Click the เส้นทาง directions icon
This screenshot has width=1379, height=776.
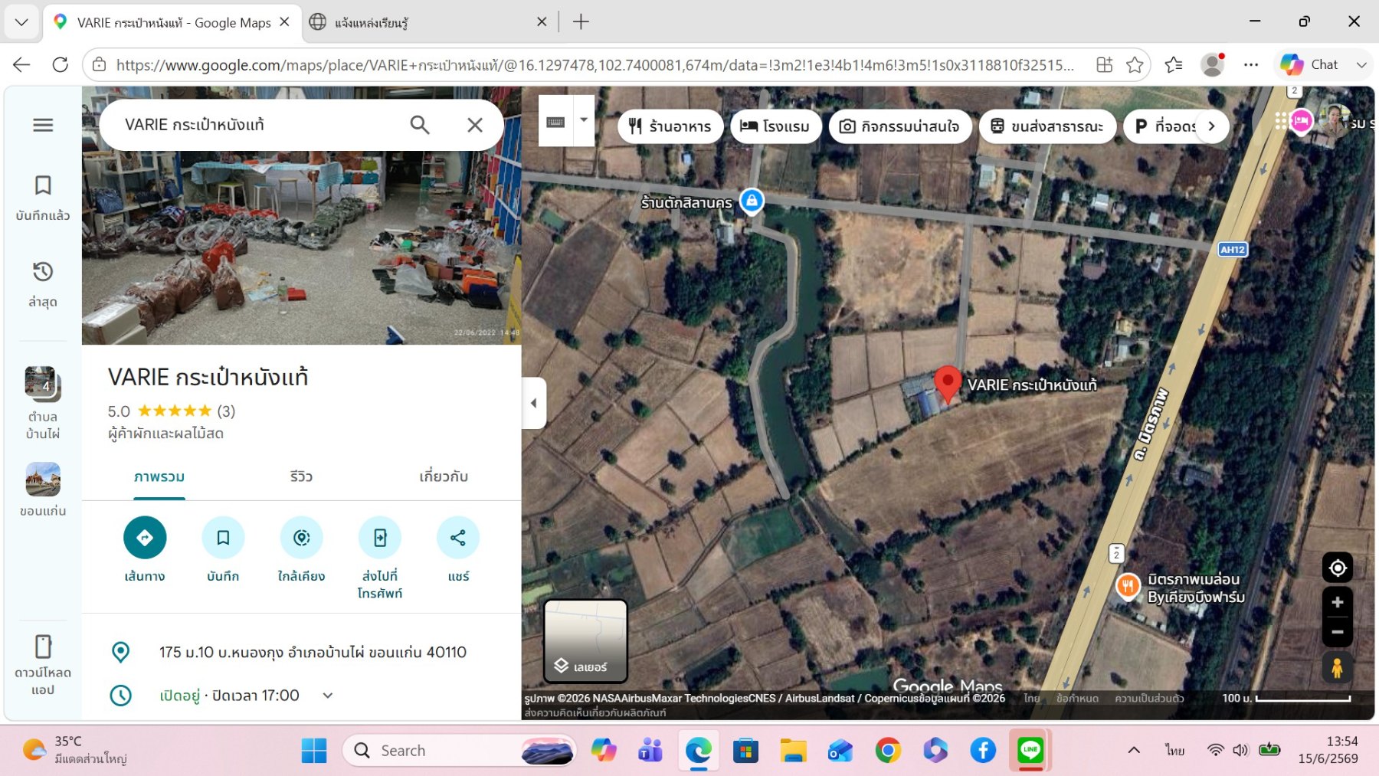pyautogui.click(x=145, y=538)
